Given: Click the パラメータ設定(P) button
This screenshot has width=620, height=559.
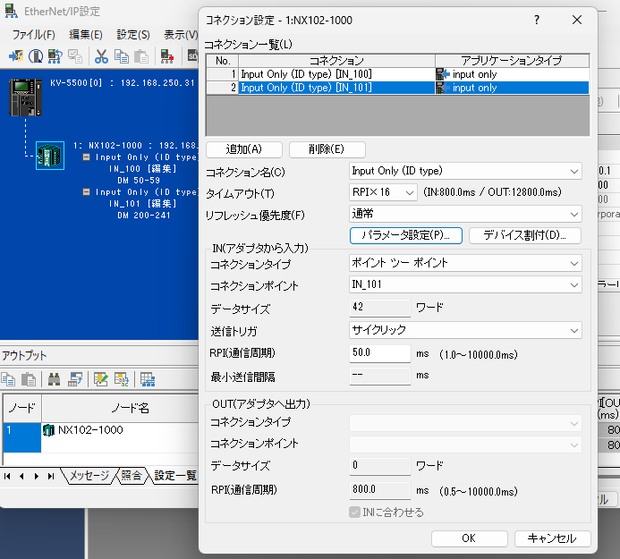Looking at the screenshot, I should tap(405, 236).
